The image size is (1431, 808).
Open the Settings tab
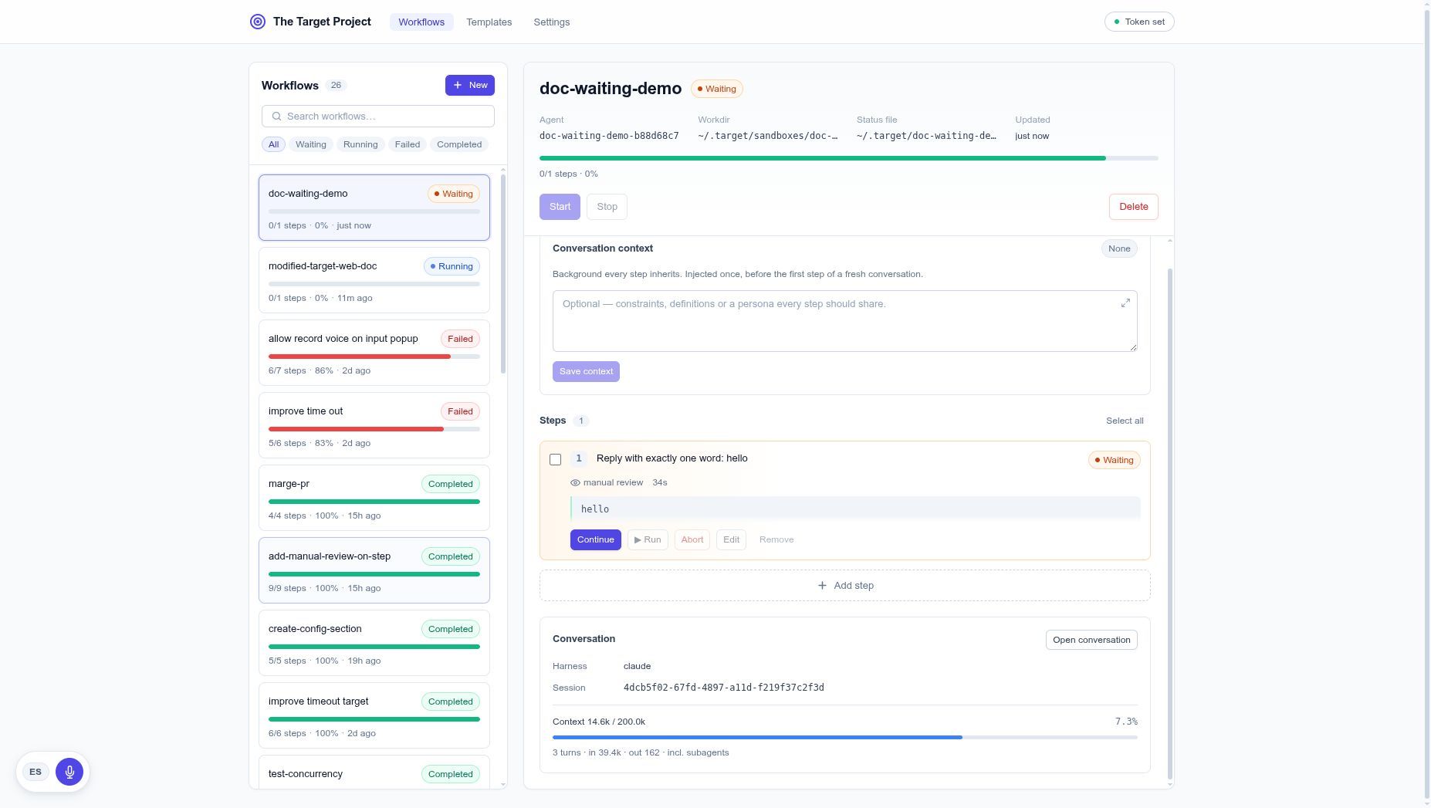[552, 22]
